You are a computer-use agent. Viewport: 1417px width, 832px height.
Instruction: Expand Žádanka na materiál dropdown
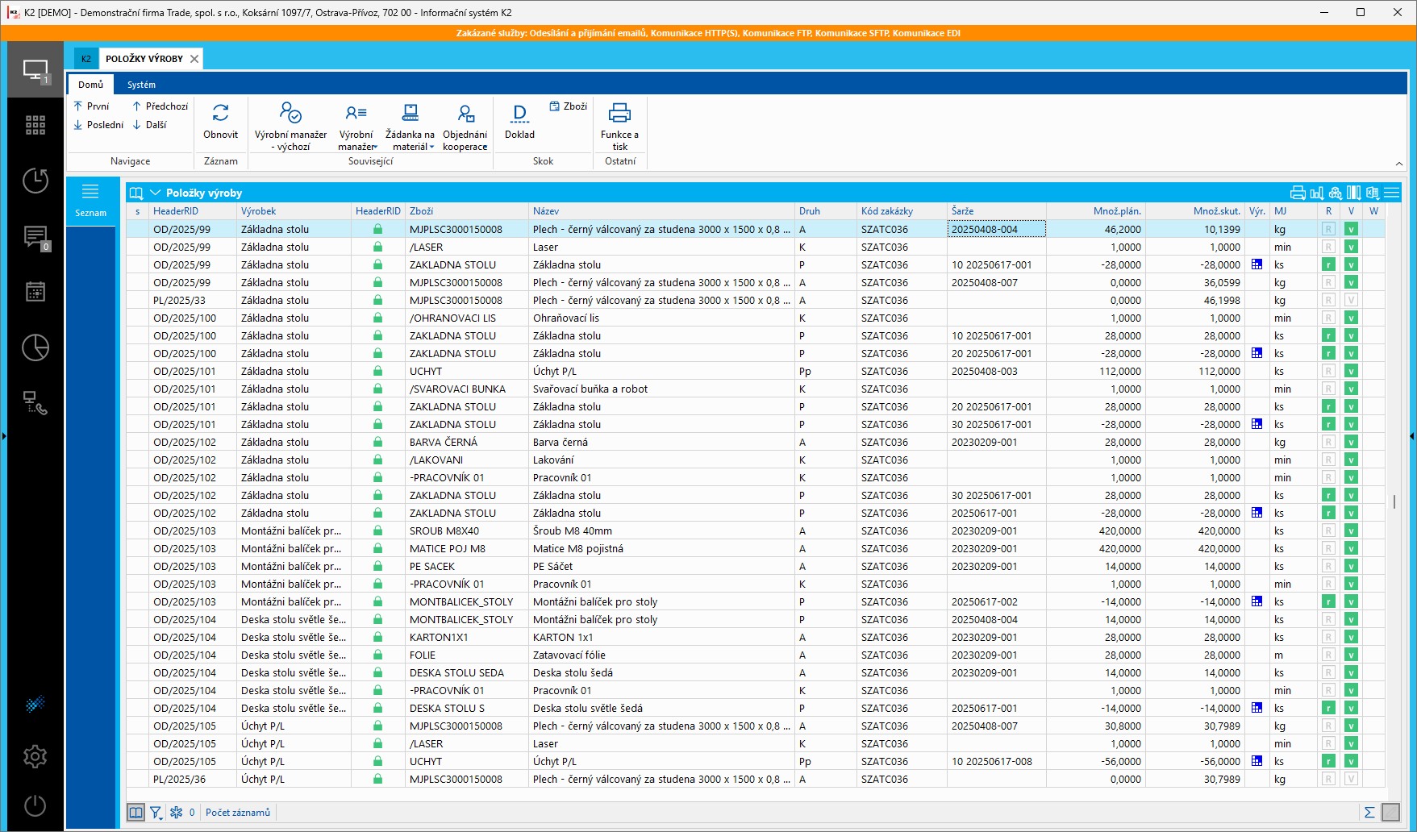point(432,148)
